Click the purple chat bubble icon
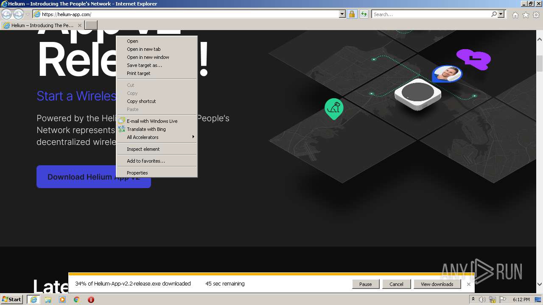The image size is (543, 305). 473,59
